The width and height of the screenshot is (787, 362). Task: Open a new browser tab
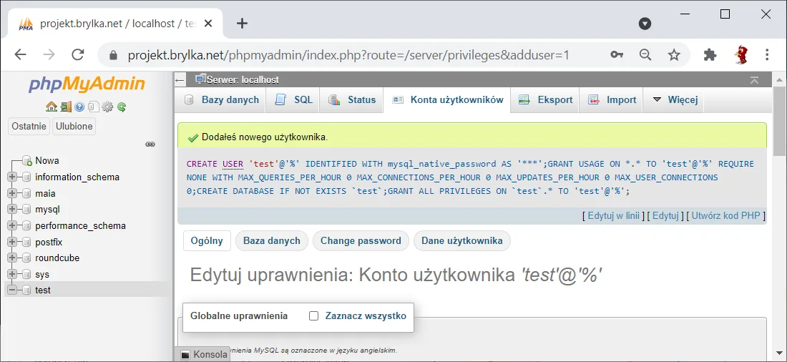[x=243, y=24]
